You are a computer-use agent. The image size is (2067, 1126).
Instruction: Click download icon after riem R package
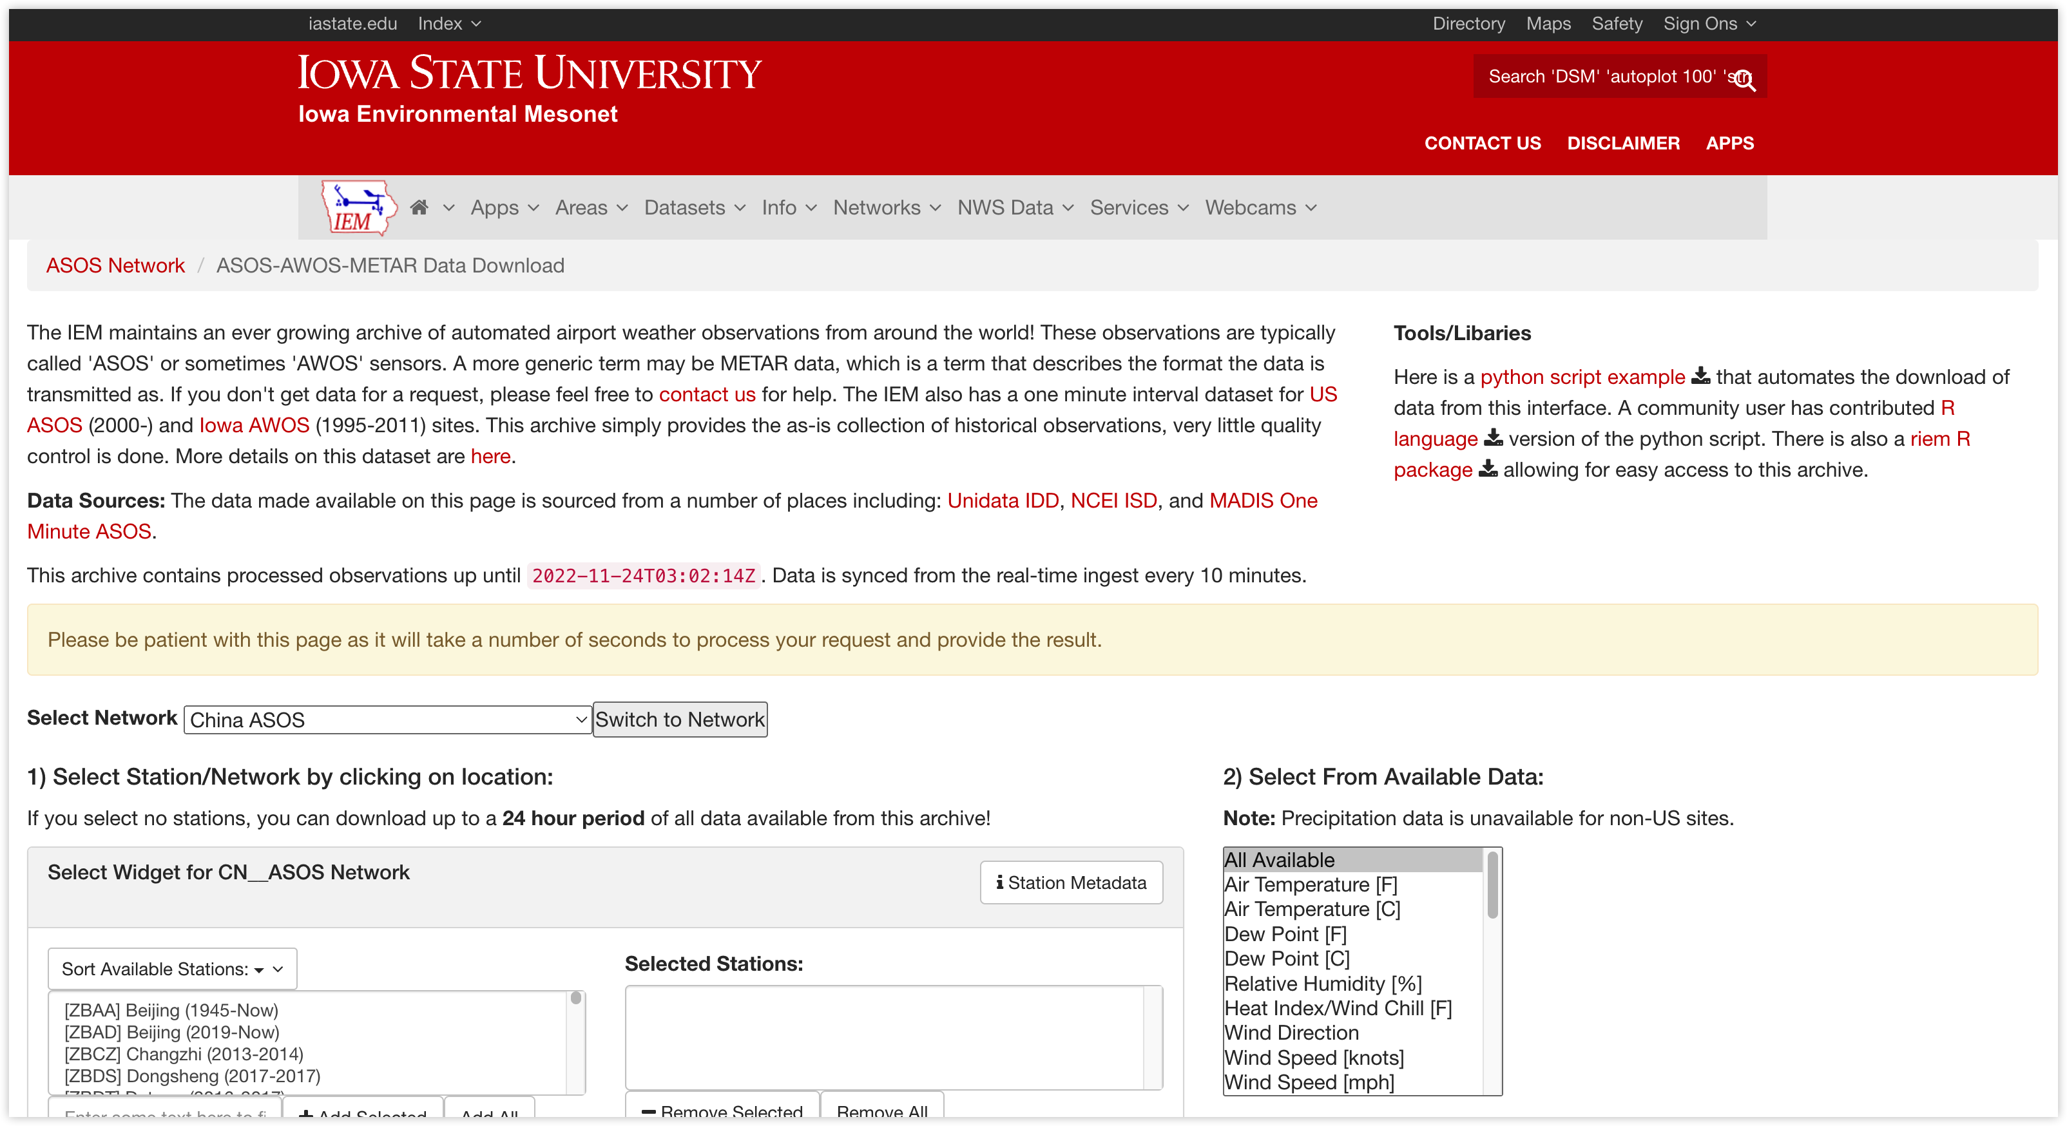[1488, 469]
